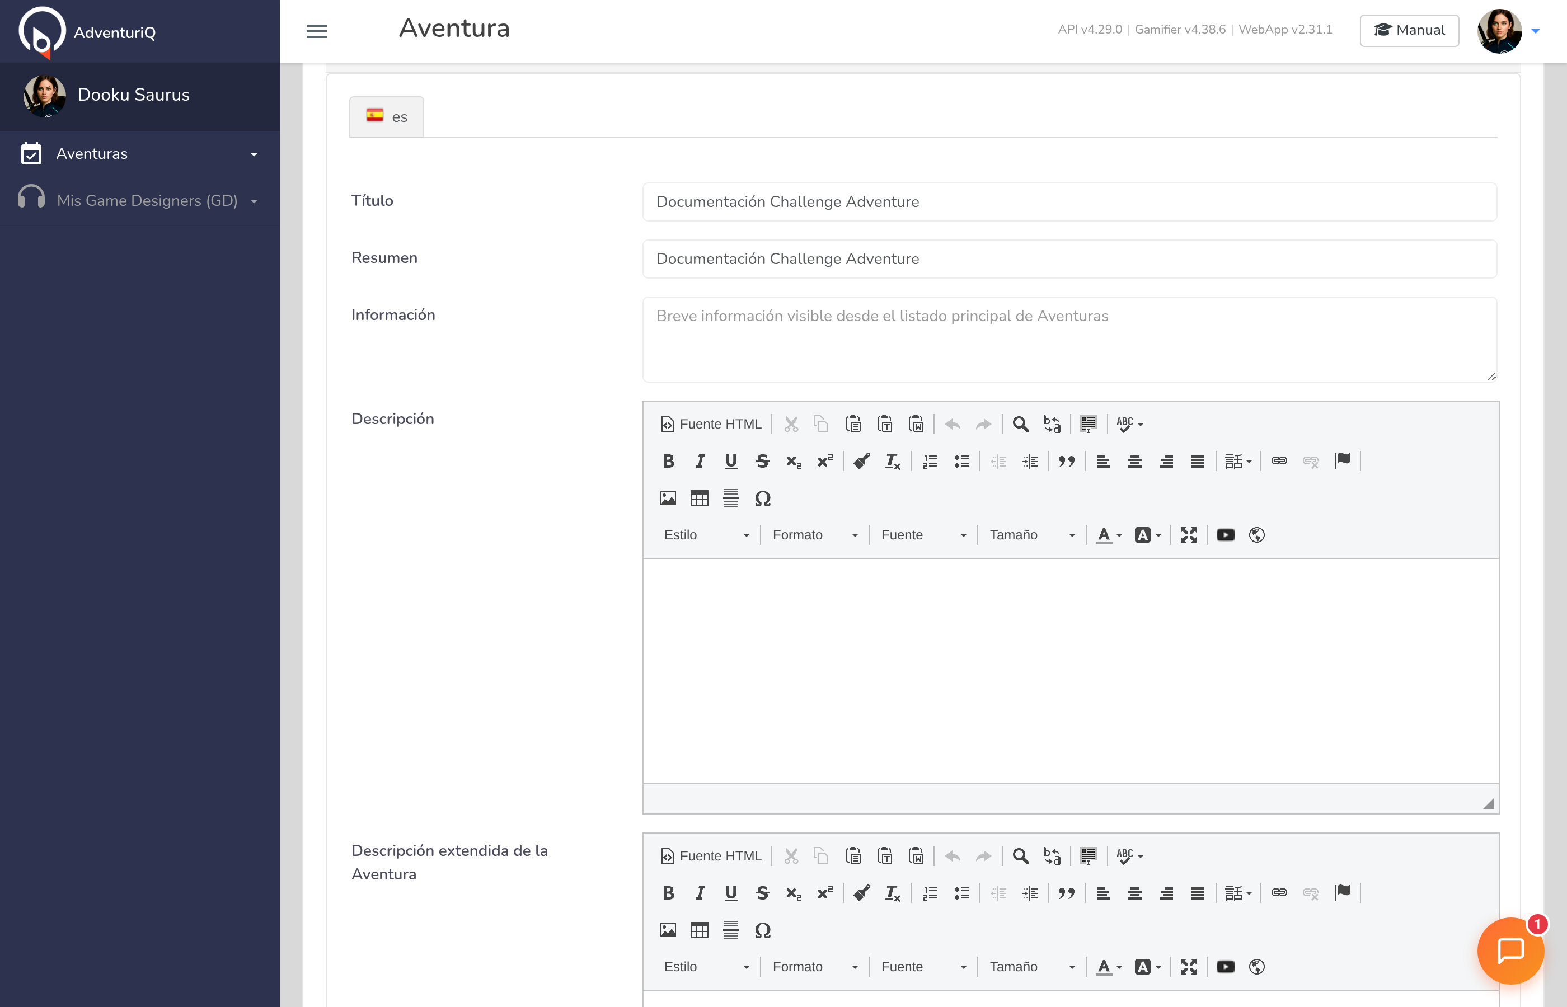
Task: Increase indent in the Descripción editor
Action: tap(1029, 462)
